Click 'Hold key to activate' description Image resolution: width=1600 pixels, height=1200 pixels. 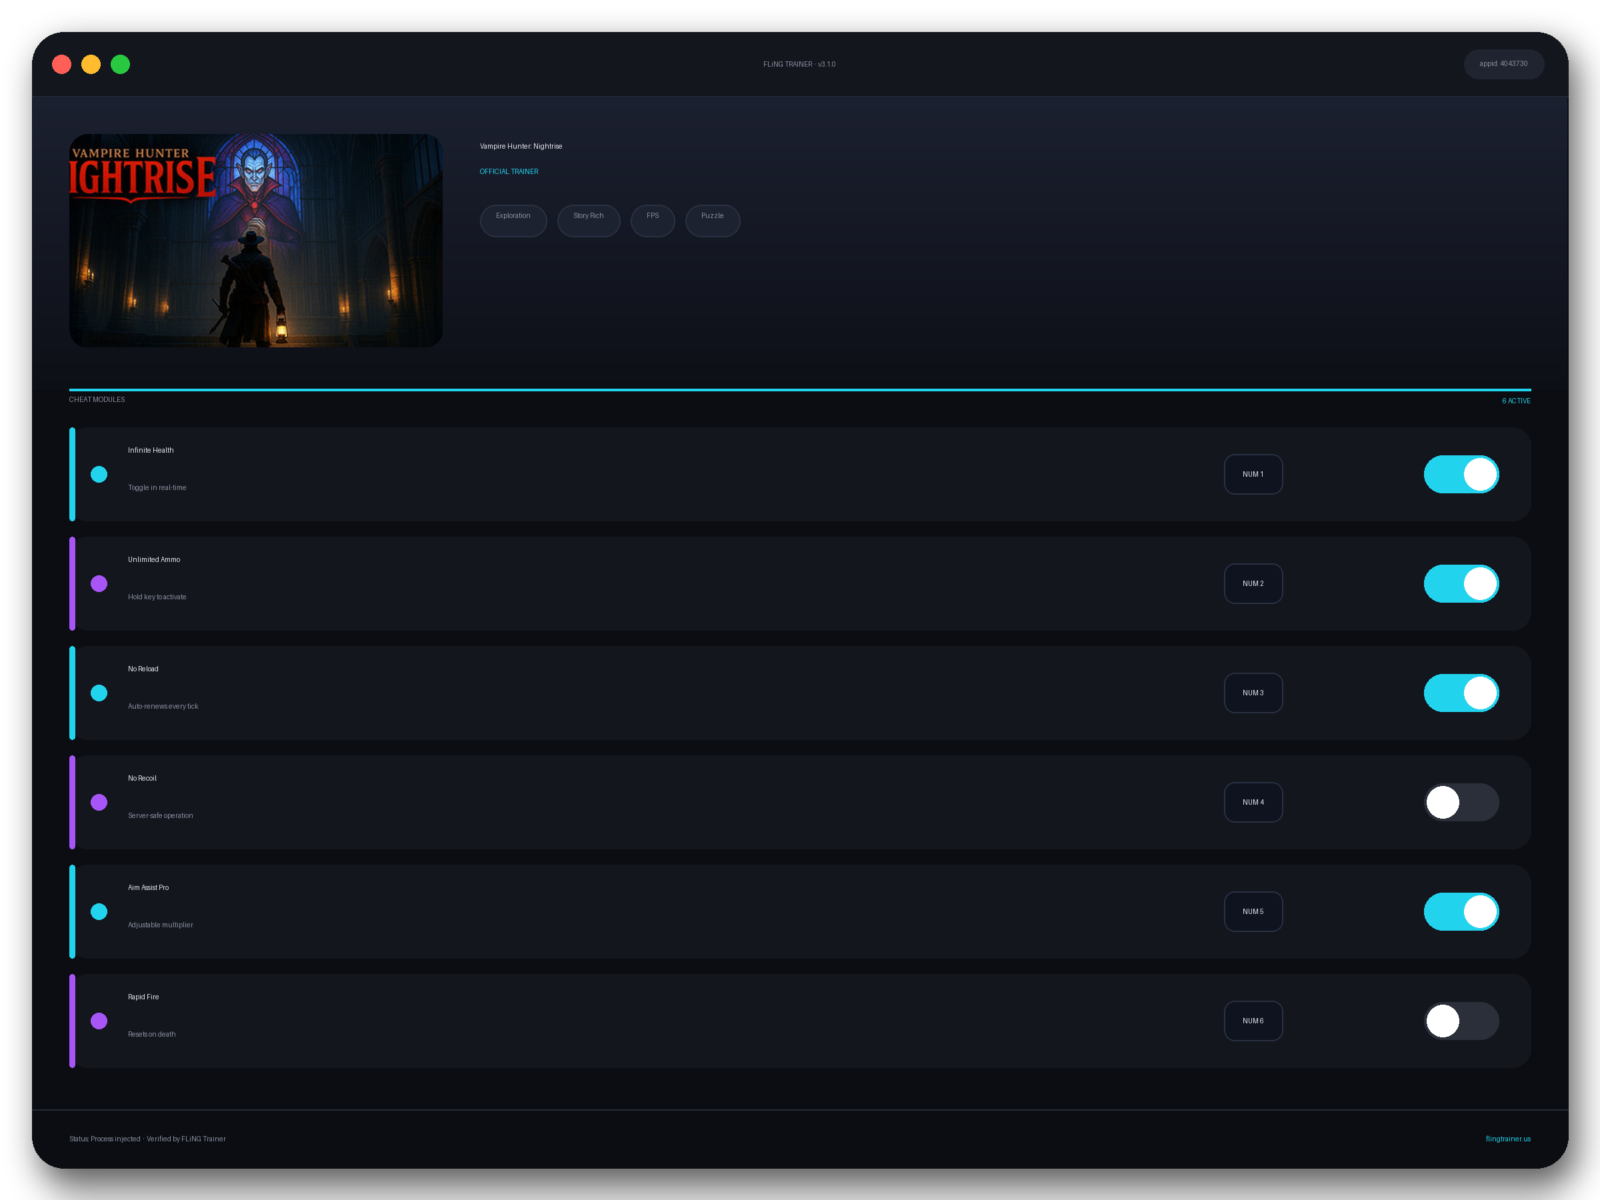coord(157,597)
